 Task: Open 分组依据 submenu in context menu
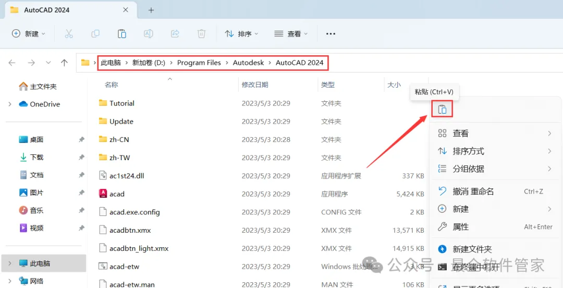[x=494, y=169]
